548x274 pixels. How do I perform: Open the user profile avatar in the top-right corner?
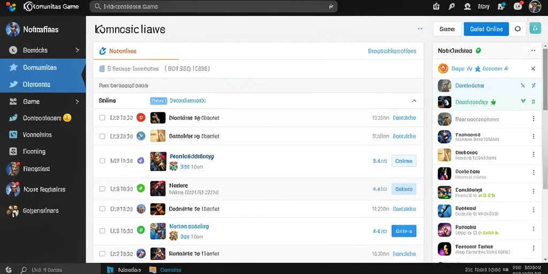[535, 6]
